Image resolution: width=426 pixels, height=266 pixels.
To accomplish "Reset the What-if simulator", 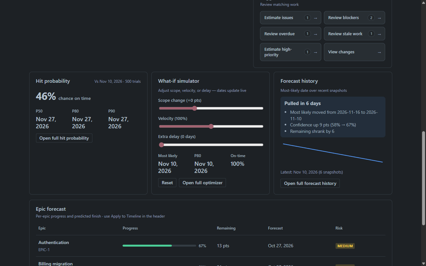I will click(167, 183).
